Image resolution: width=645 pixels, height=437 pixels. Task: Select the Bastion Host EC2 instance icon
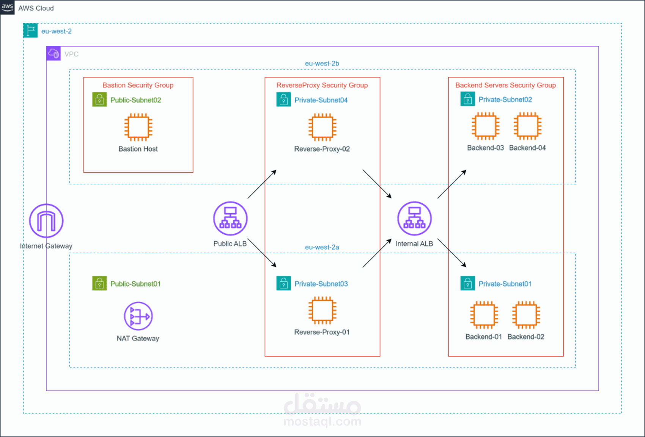(x=138, y=127)
